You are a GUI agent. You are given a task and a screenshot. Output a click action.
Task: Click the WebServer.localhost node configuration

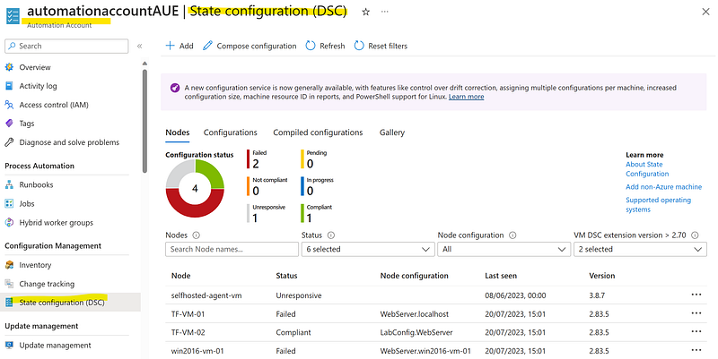[x=415, y=314]
